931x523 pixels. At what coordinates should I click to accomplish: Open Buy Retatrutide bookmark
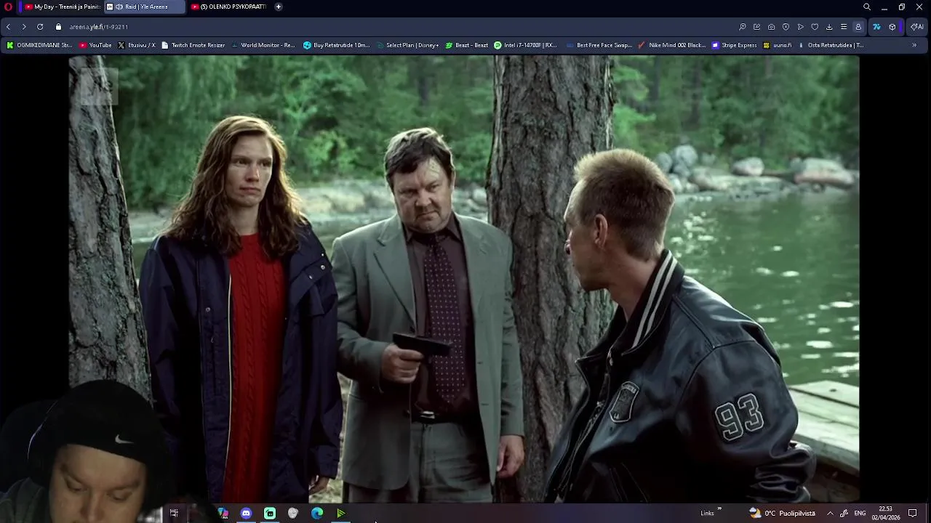click(336, 45)
